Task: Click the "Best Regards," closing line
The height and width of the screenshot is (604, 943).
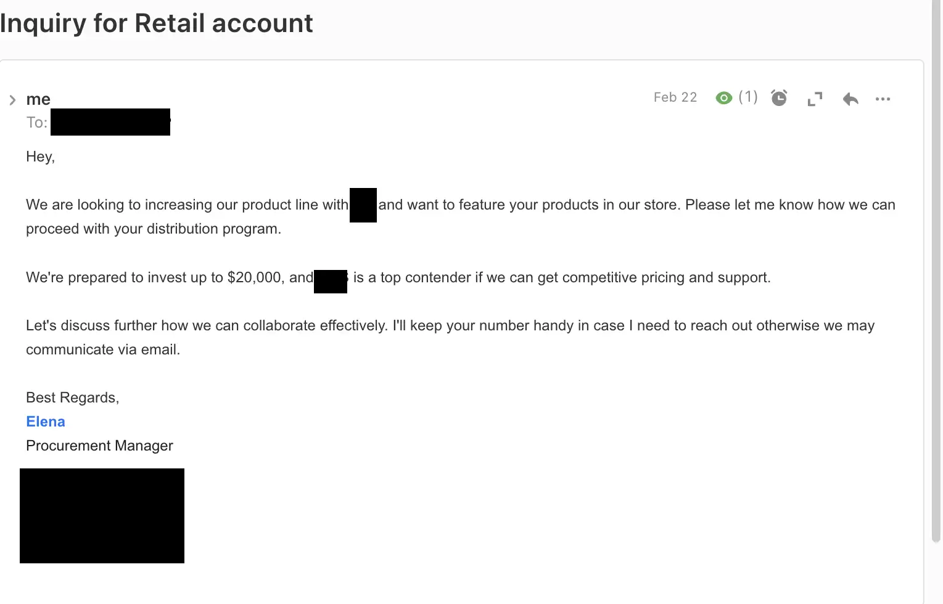Action: [72, 398]
